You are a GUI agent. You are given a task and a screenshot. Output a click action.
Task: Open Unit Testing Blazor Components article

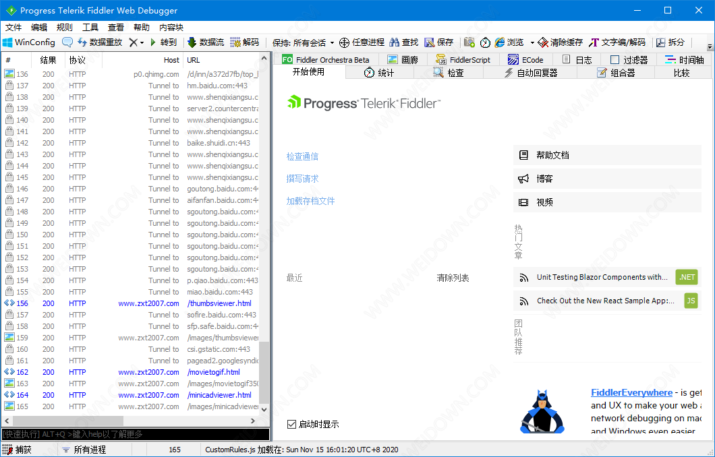coord(607,277)
